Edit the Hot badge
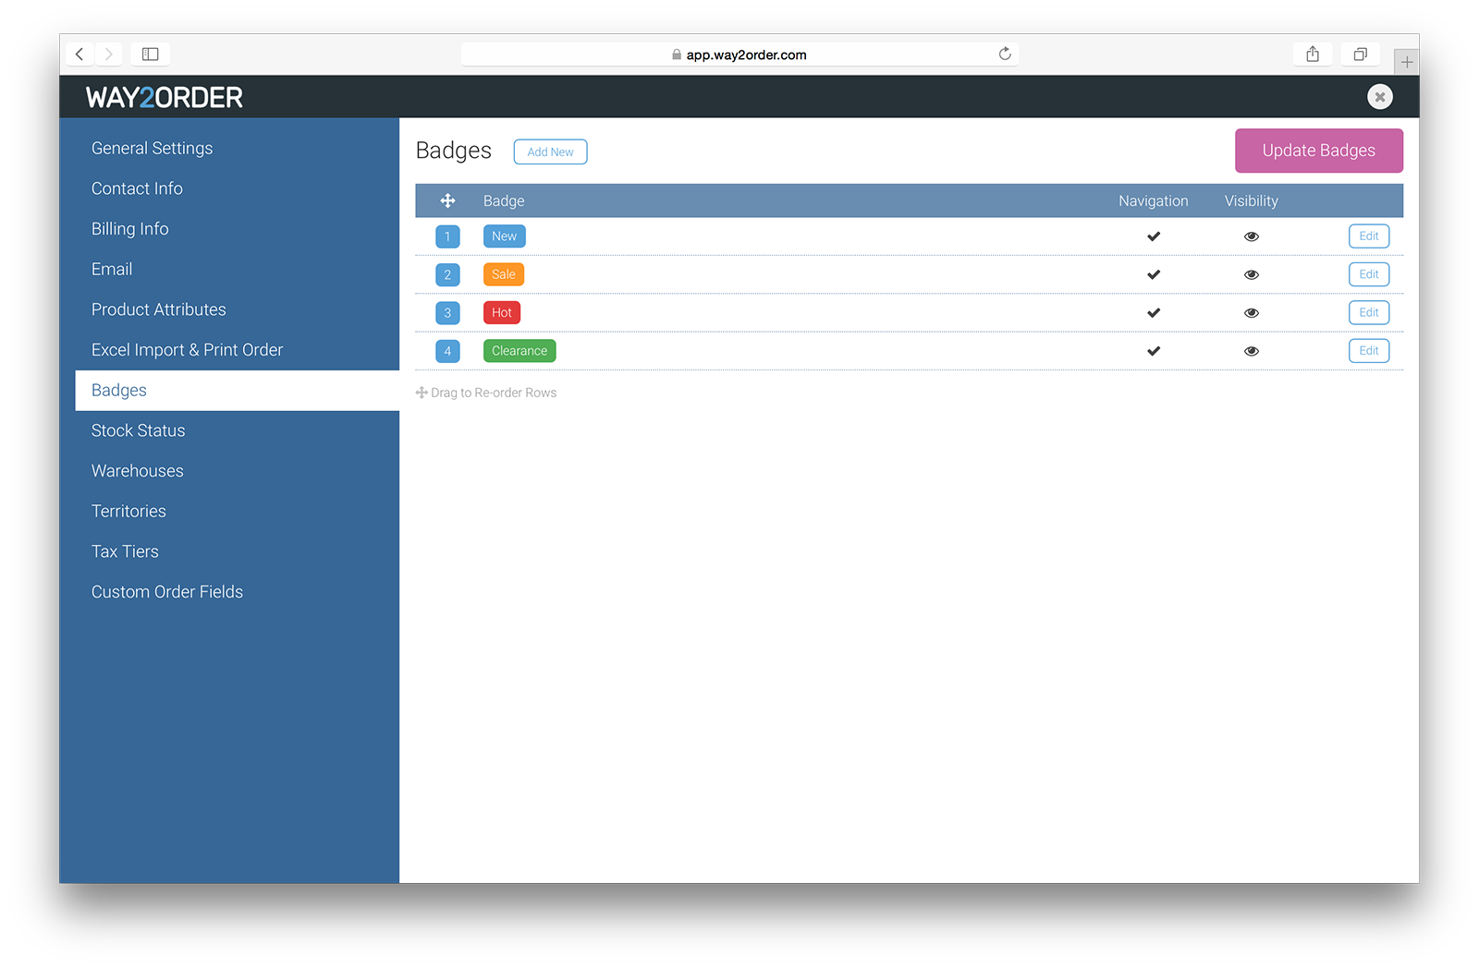 [1369, 312]
